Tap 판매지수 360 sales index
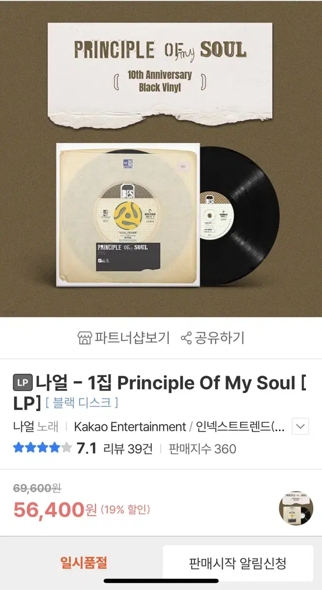322x590 pixels. pyautogui.click(x=202, y=448)
